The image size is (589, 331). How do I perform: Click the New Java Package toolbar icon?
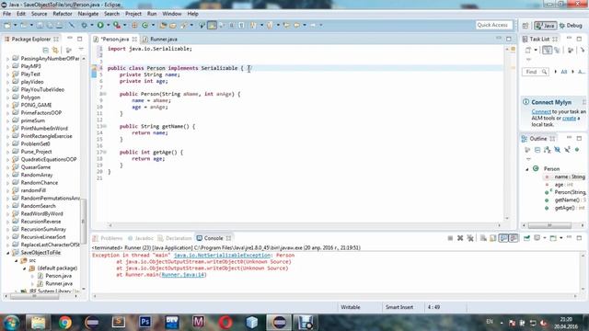coord(134,25)
